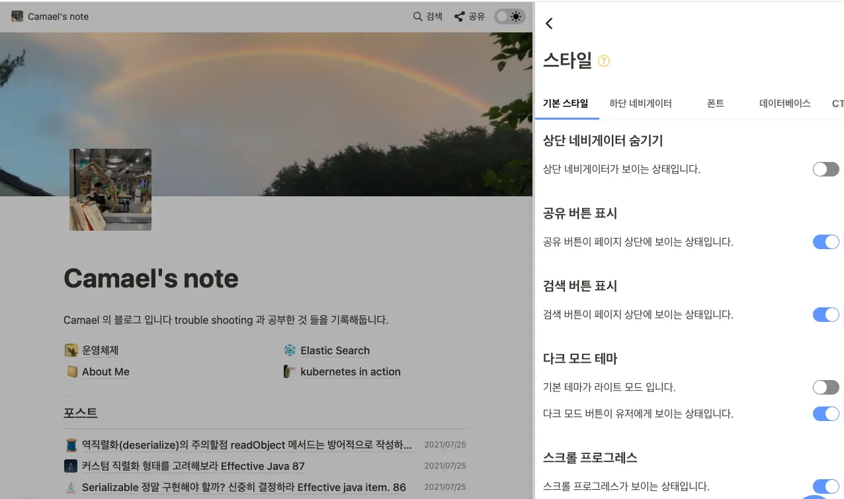This screenshot has width=844, height=499.
Task: Click the share icon in top bar
Action: 459,17
